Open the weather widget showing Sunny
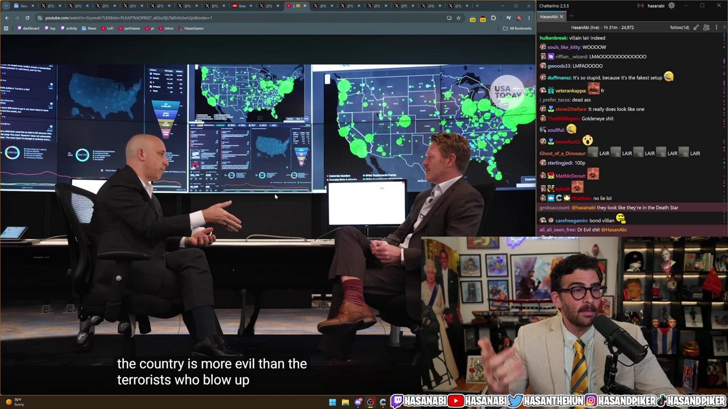Viewport: 728px width, 409px height. pyautogui.click(x=14, y=402)
